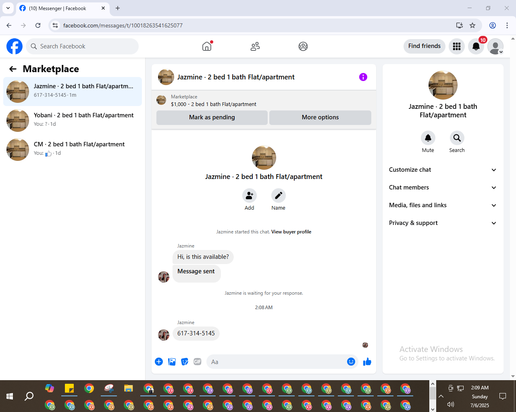Send a thumbs-up like
This screenshot has width=516, height=412.
[x=367, y=362]
